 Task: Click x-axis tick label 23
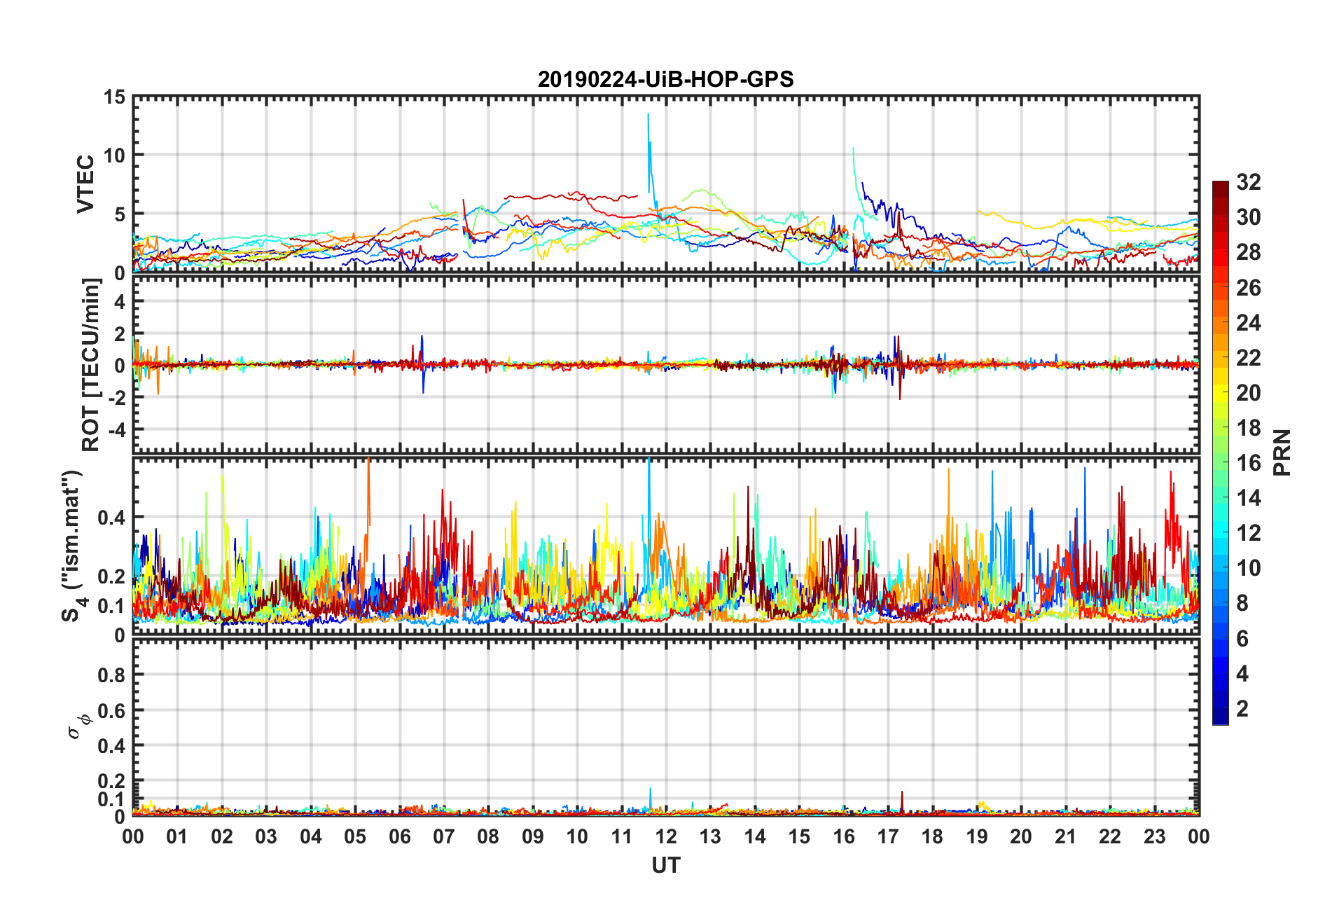point(1154,836)
